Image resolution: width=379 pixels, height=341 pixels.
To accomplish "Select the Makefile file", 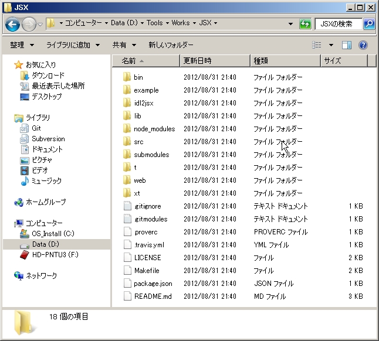I will click(147, 271).
